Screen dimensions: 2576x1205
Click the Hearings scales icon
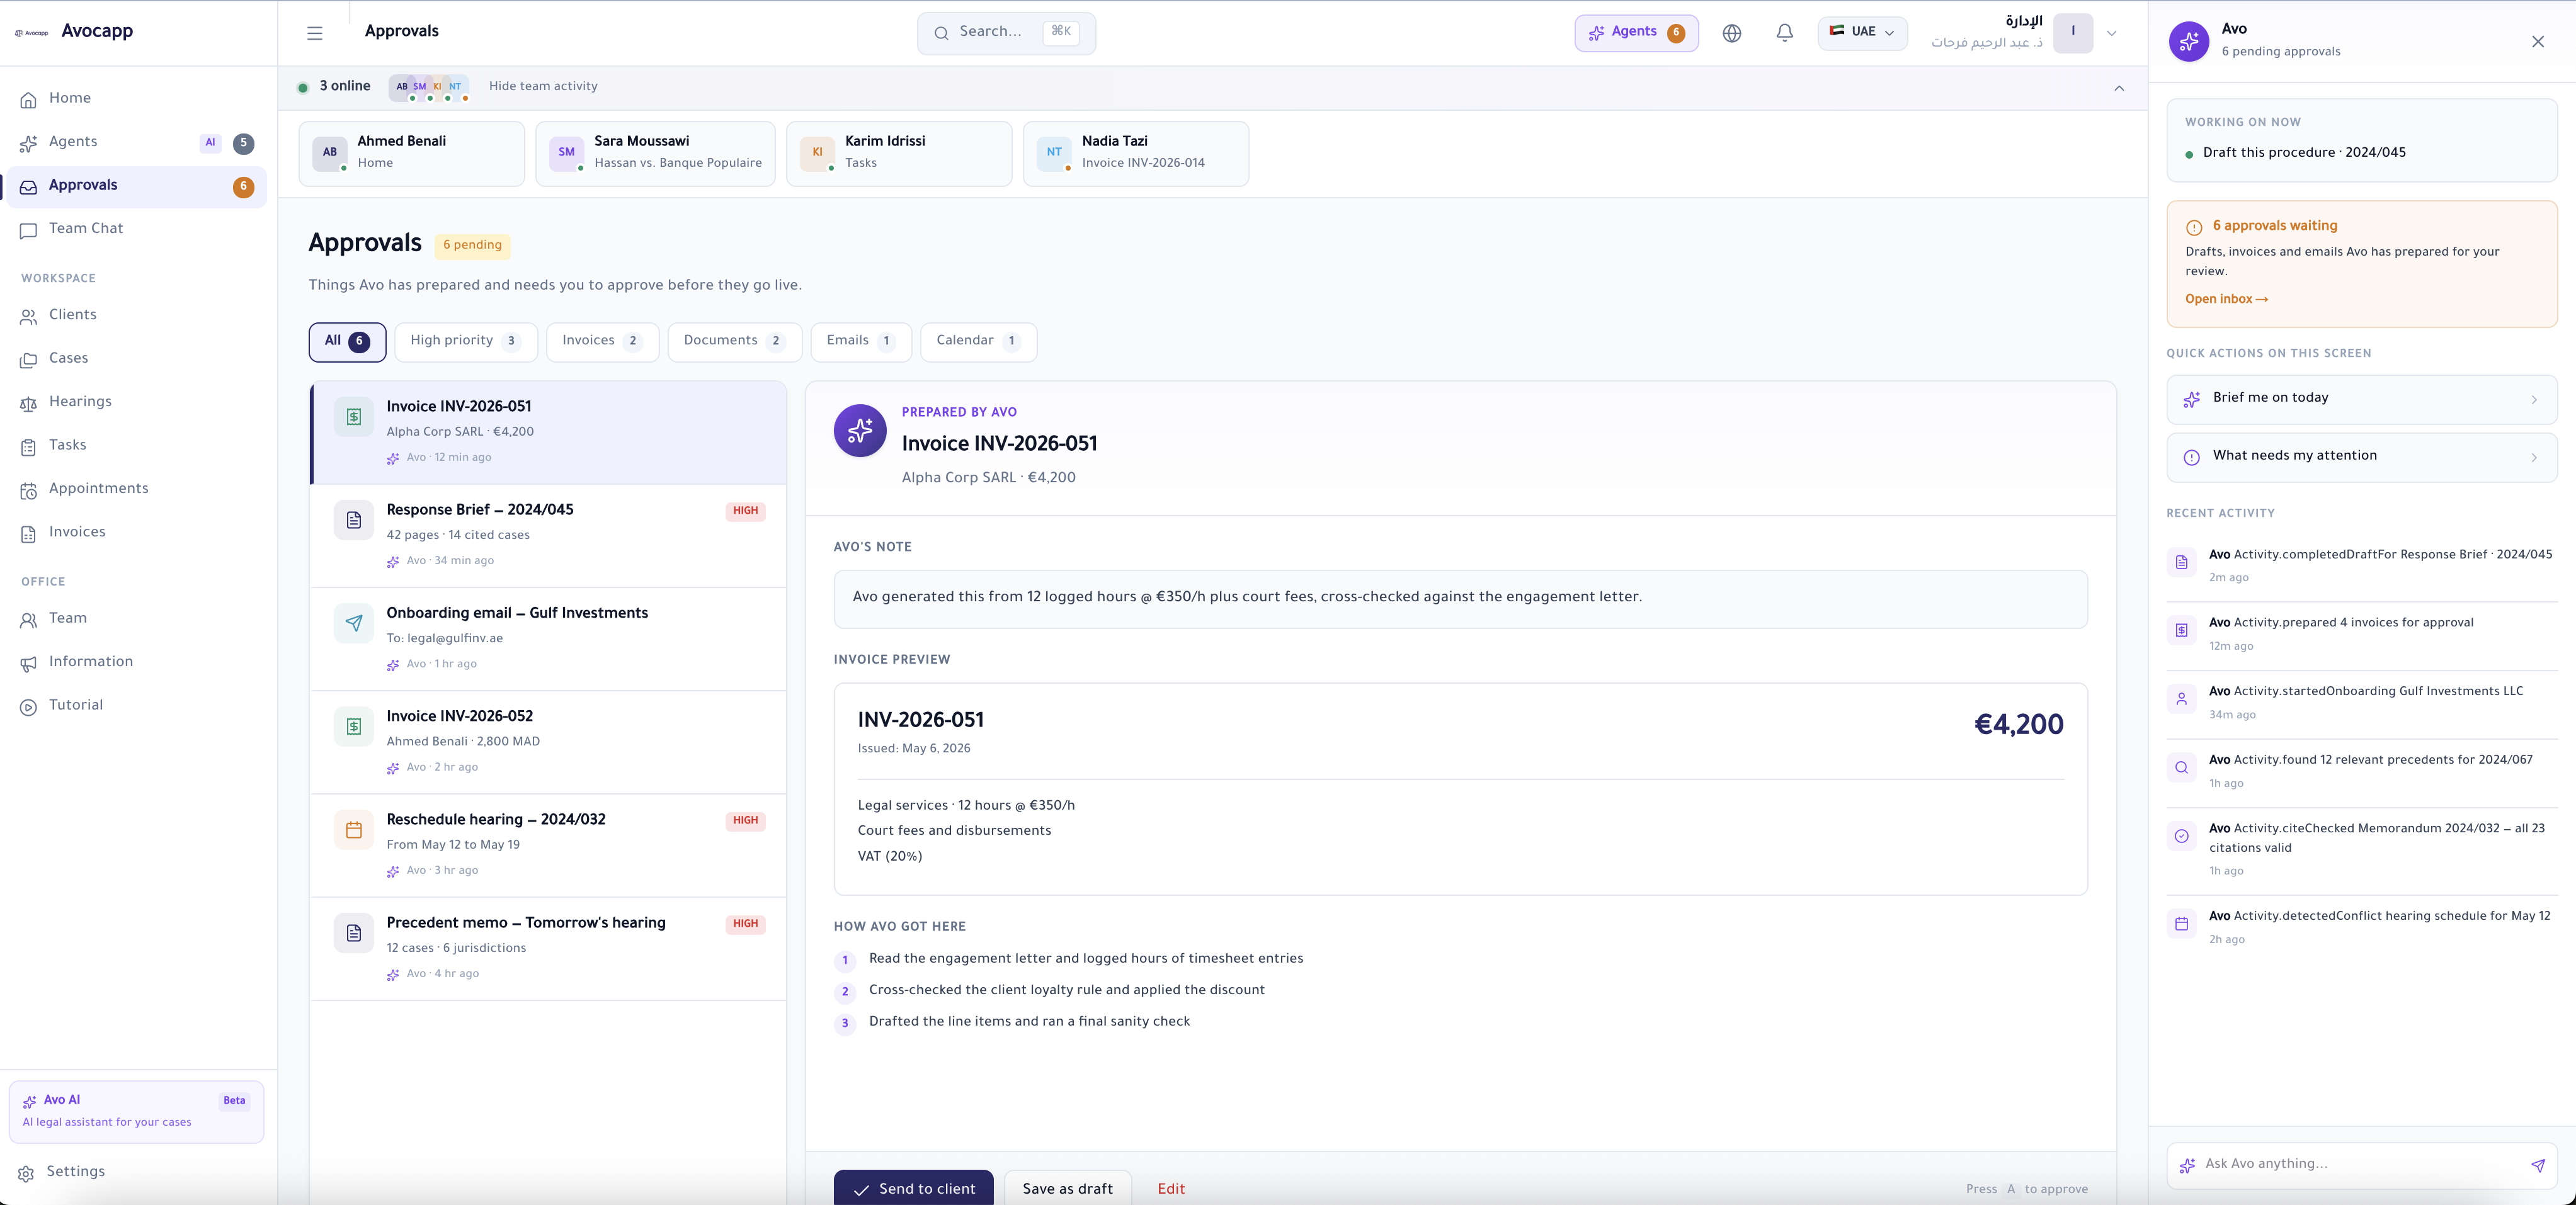pos(29,403)
